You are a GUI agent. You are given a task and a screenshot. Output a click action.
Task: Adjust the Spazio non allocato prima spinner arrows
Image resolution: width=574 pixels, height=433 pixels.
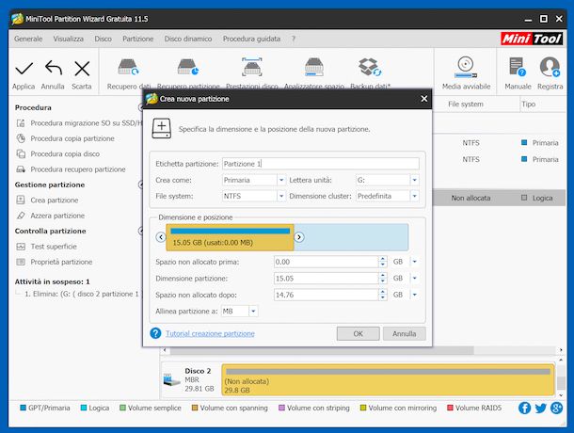(x=383, y=262)
